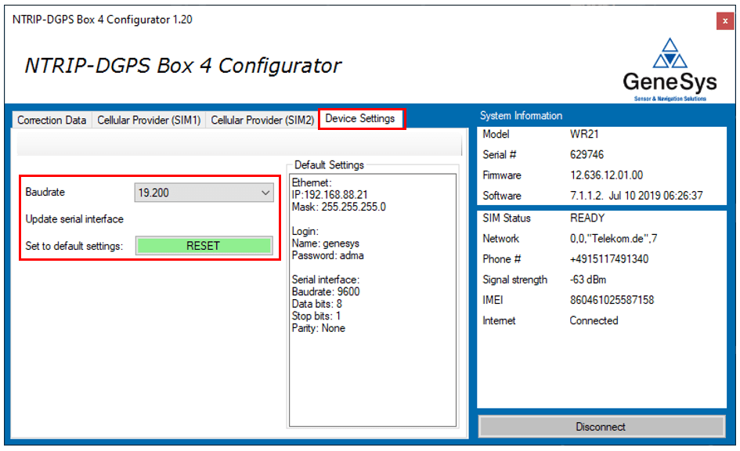Viewport: 740px width, 451px height.
Task: Close the Configurator window
Action: pyautogui.click(x=725, y=21)
